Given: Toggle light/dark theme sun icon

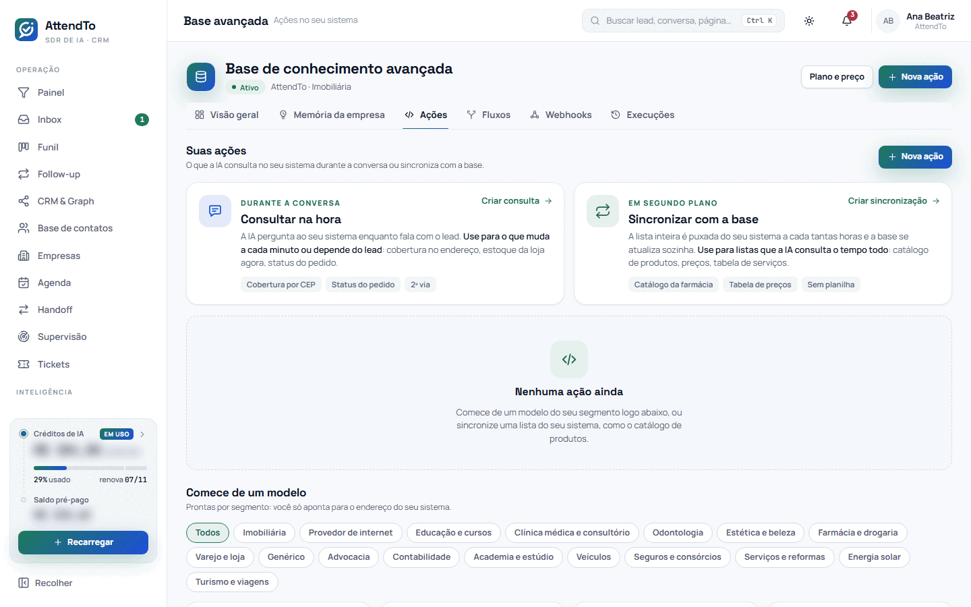Looking at the screenshot, I should pos(809,21).
